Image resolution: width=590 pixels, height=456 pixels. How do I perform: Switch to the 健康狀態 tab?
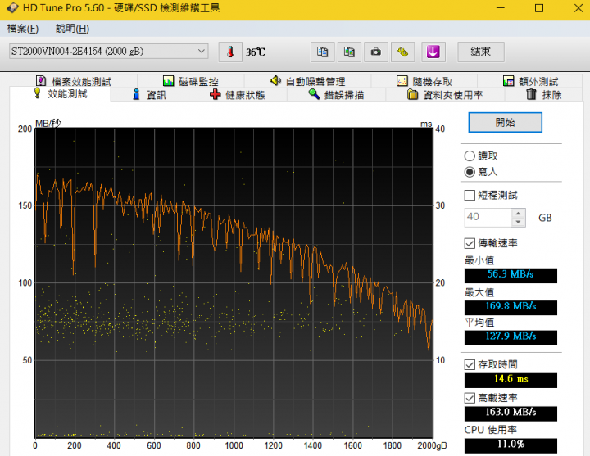pyautogui.click(x=238, y=95)
